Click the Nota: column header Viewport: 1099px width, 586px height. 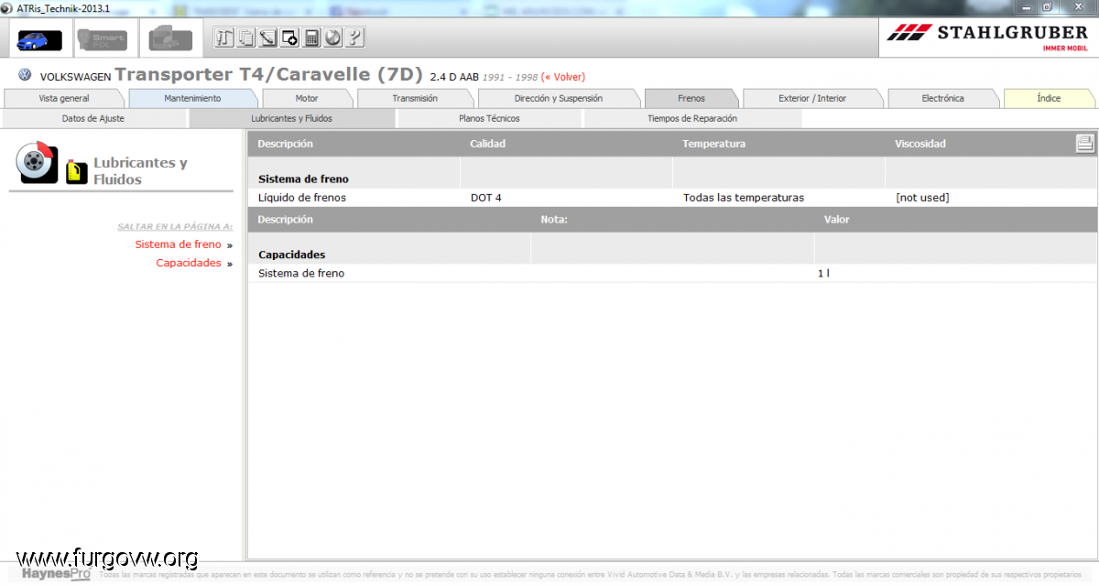pyautogui.click(x=554, y=220)
